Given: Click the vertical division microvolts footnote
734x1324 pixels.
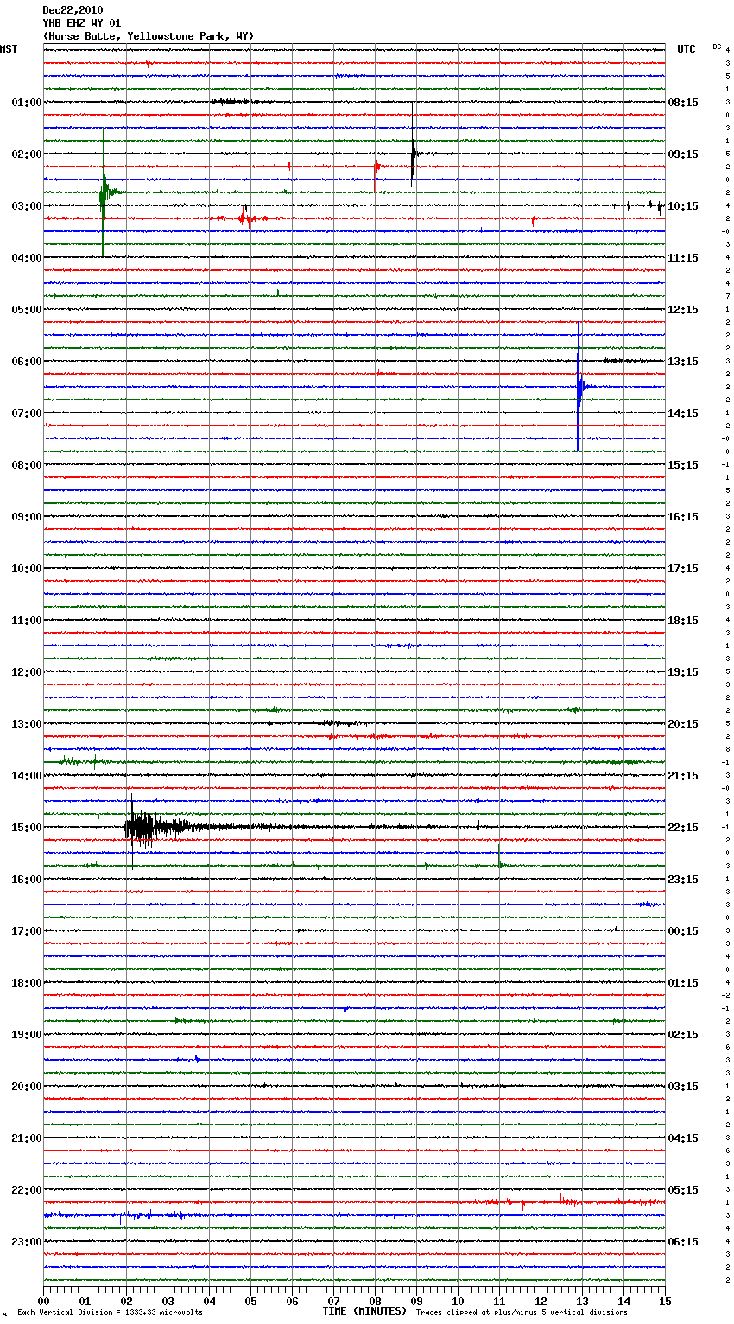Looking at the screenshot, I should tap(110, 1313).
